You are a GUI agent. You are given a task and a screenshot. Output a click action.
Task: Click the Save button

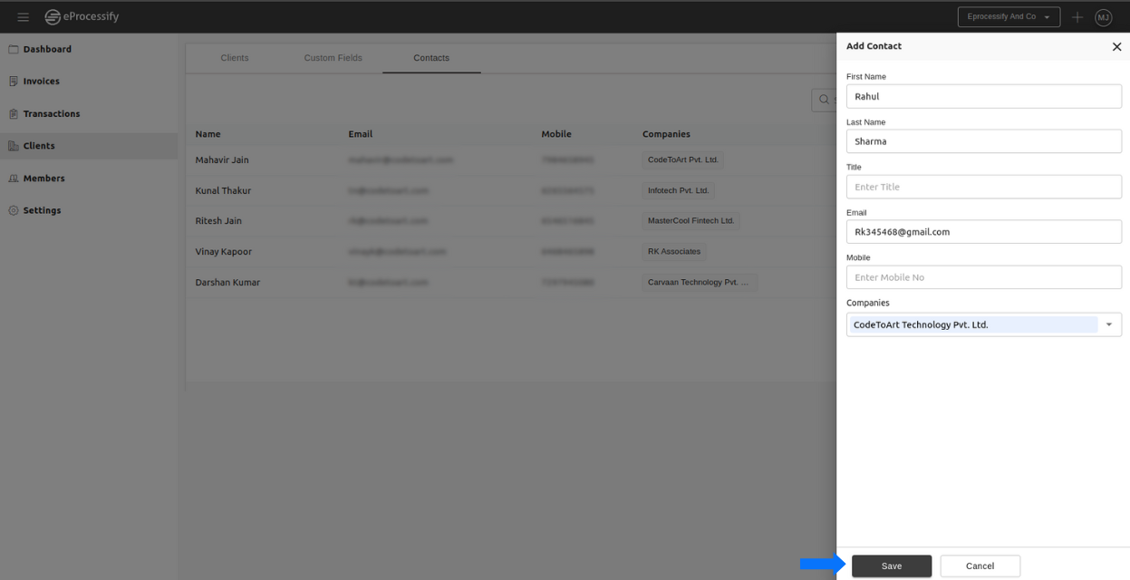coord(891,566)
